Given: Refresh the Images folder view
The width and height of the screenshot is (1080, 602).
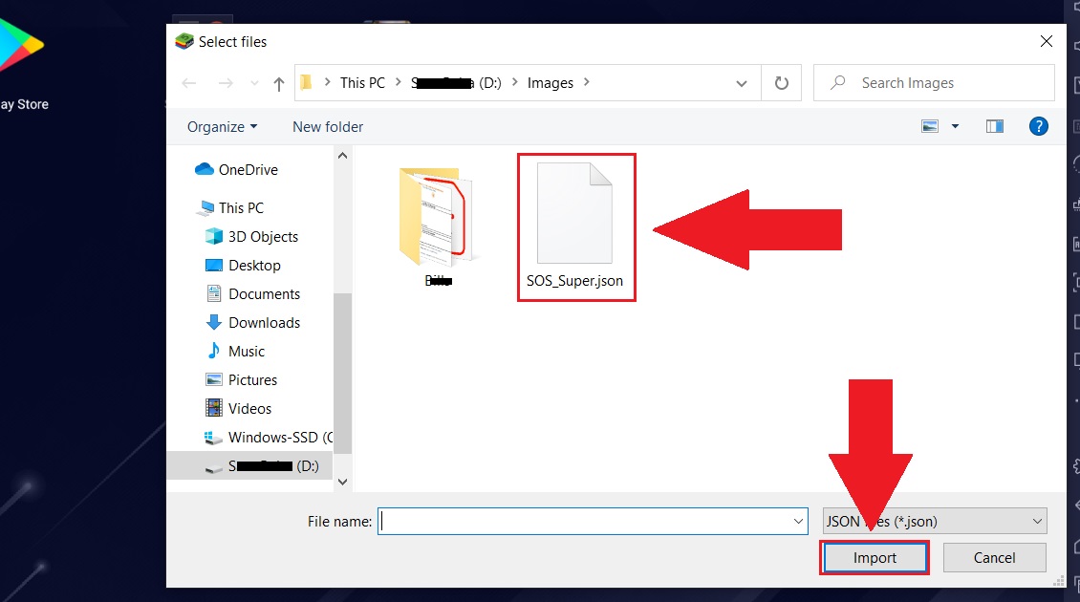Looking at the screenshot, I should click(x=781, y=83).
